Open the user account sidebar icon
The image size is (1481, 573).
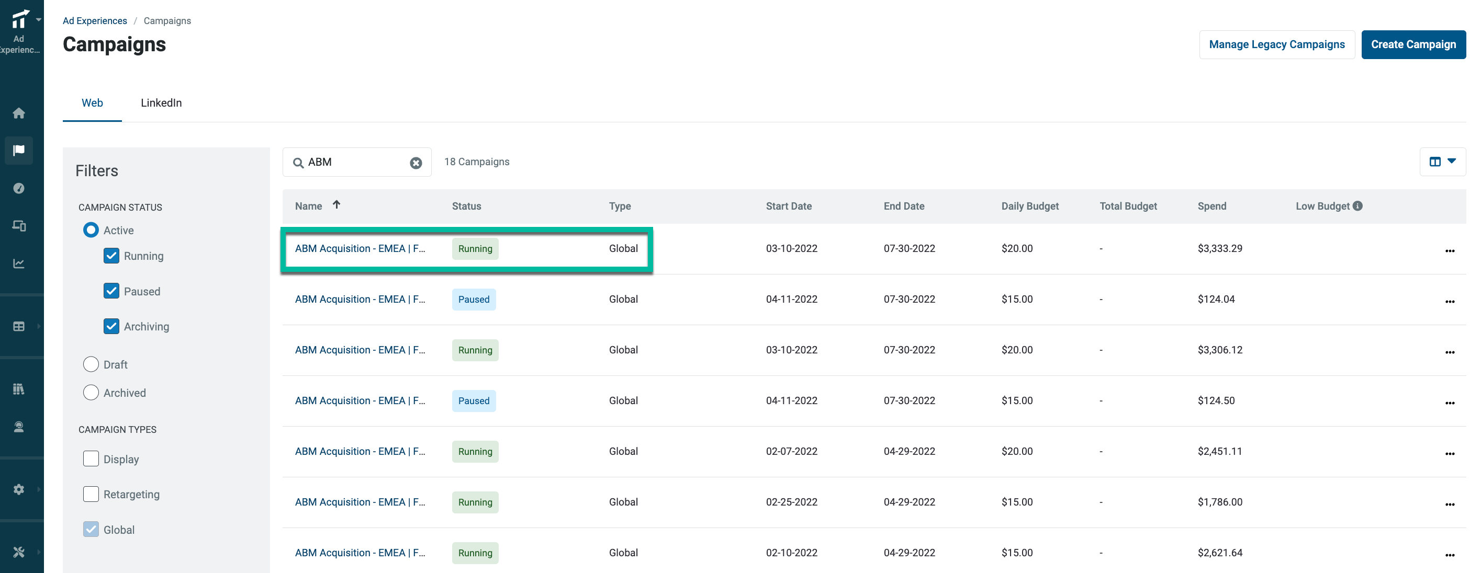(19, 427)
